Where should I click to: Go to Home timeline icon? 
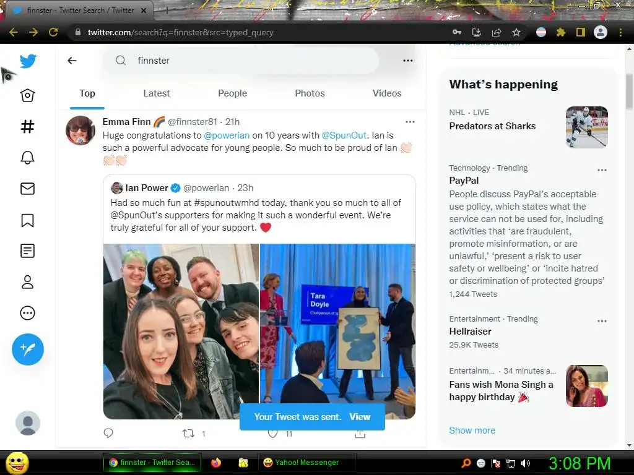27,95
